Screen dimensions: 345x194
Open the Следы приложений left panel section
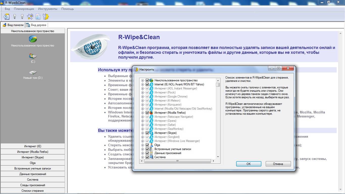coord(33,185)
